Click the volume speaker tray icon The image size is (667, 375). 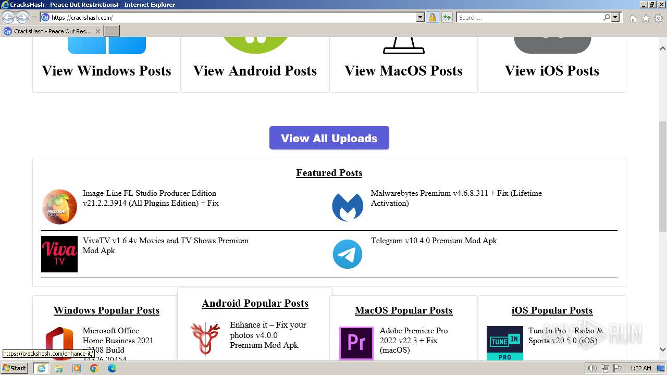pos(592,368)
